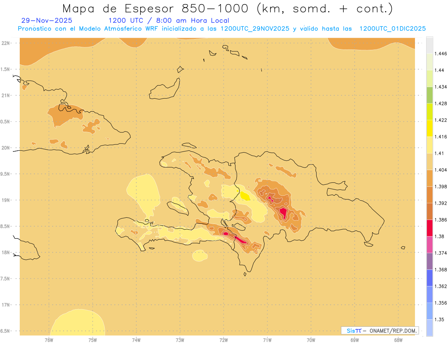Image resolution: width=447 pixels, height=345 pixels.
Task: Click the colorbar value 1.392
Action: pyautogui.click(x=441, y=203)
